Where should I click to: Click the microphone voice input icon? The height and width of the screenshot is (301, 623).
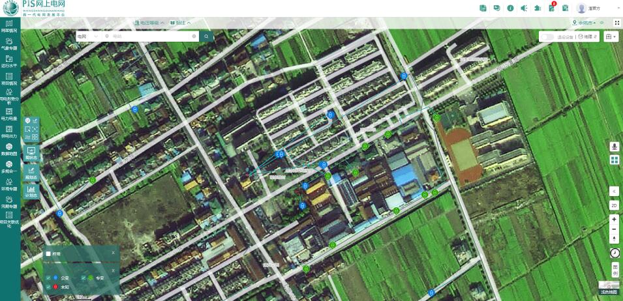pos(614,146)
